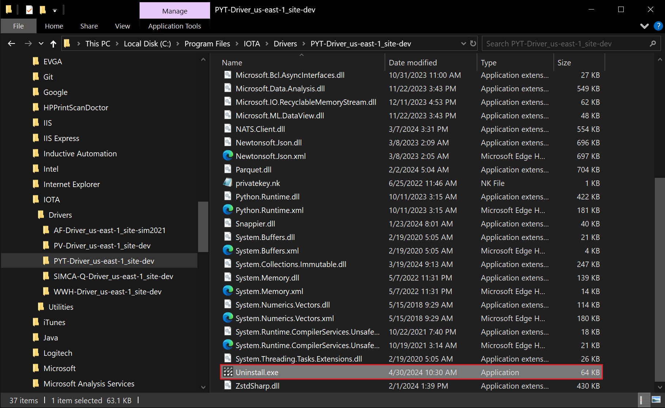Screen dimensions: 665x408
Task: Click the Uninstall.exe application icon
Action: tap(228, 372)
